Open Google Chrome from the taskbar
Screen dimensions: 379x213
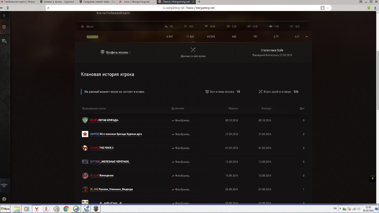[66, 209]
